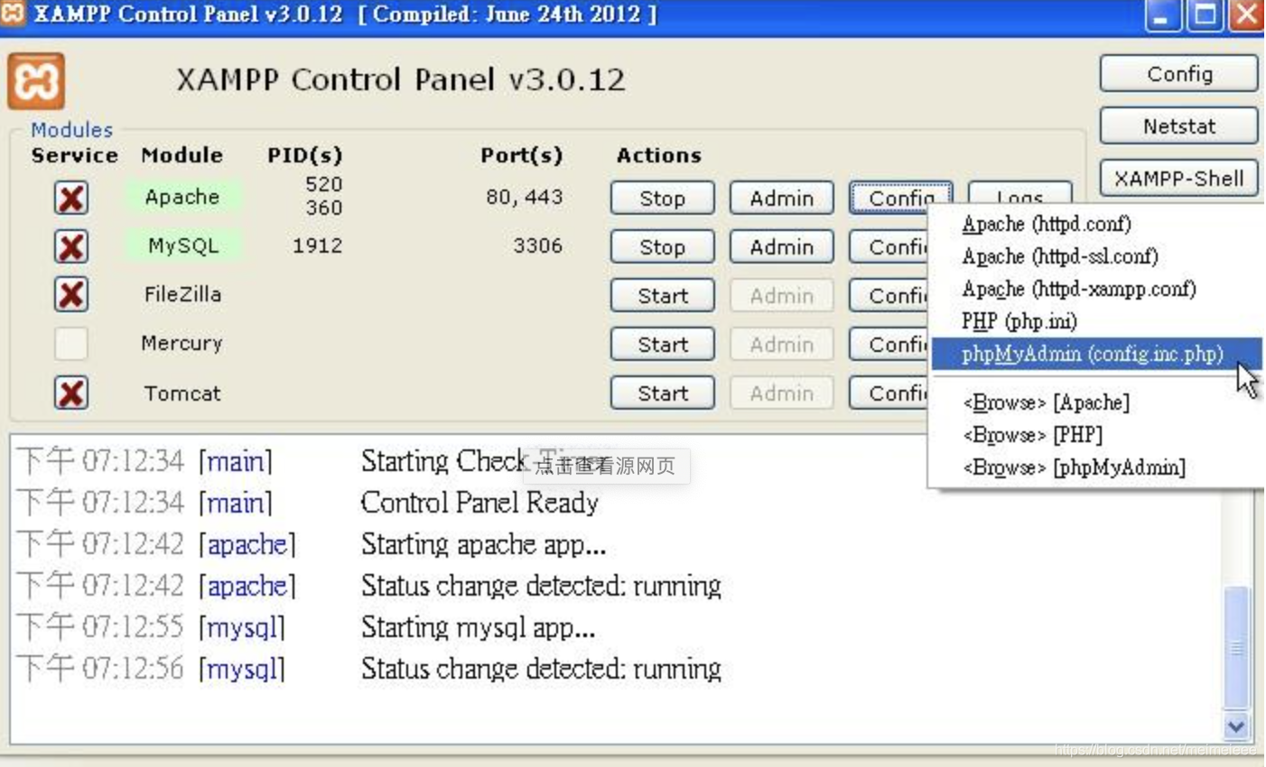1266x767 pixels.
Task: Click log scrollbar down arrow
Action: coord(1235,725)
